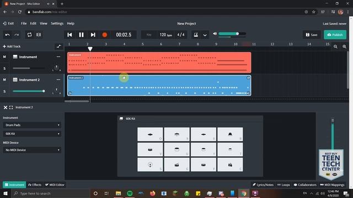Pause playback

[81, 35]
